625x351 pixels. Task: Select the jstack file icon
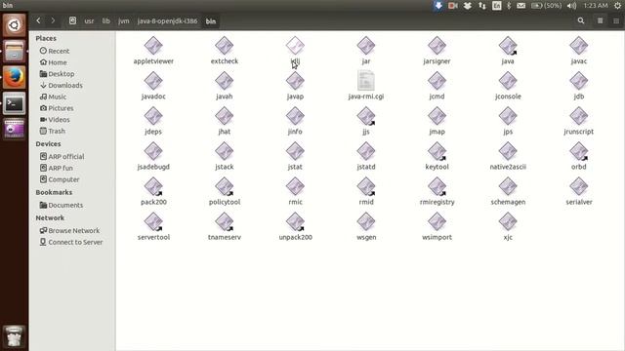[224, 151]
